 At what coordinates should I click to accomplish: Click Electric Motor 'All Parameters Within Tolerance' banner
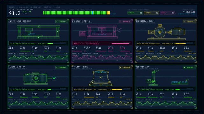(38, 89)
